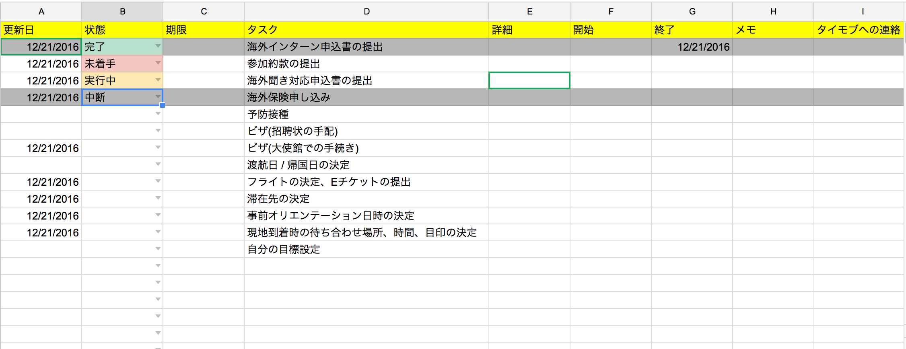Select task cell フライトの決定、Eチケットの提出
Image resolution: width=906 pixels, height=349 pixels.
(x=367, y=182)
